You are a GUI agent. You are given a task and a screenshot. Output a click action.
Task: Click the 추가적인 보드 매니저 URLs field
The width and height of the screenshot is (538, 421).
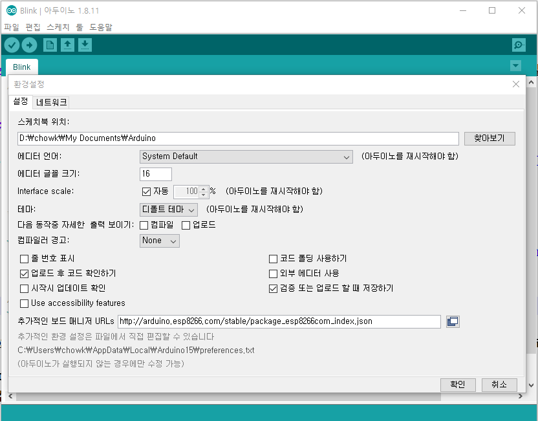coord(279,321)
